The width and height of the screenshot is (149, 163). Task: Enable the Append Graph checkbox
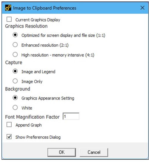tap(9, 124)
